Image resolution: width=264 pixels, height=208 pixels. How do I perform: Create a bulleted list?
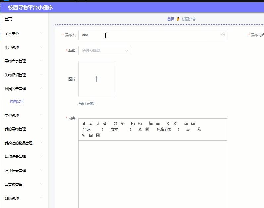coord(158,123)
